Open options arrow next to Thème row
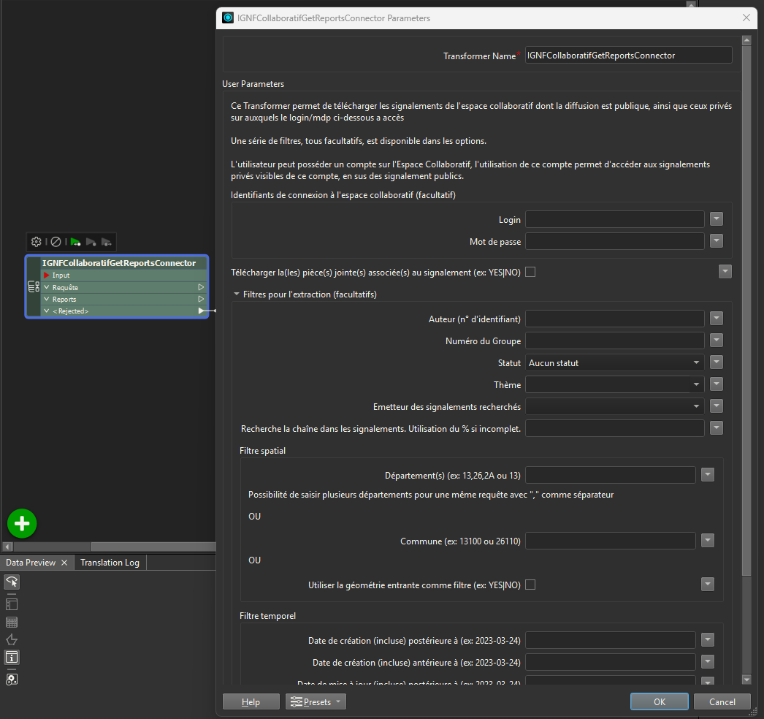Viewport: 764px width, 719px height. coord(717,384)
